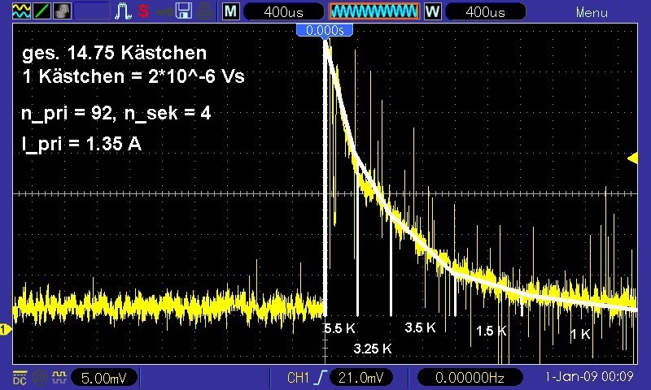This screenshot has width=651, height=390.
Task: Click the waveform memory overview bar
Action: pos(374,11)
